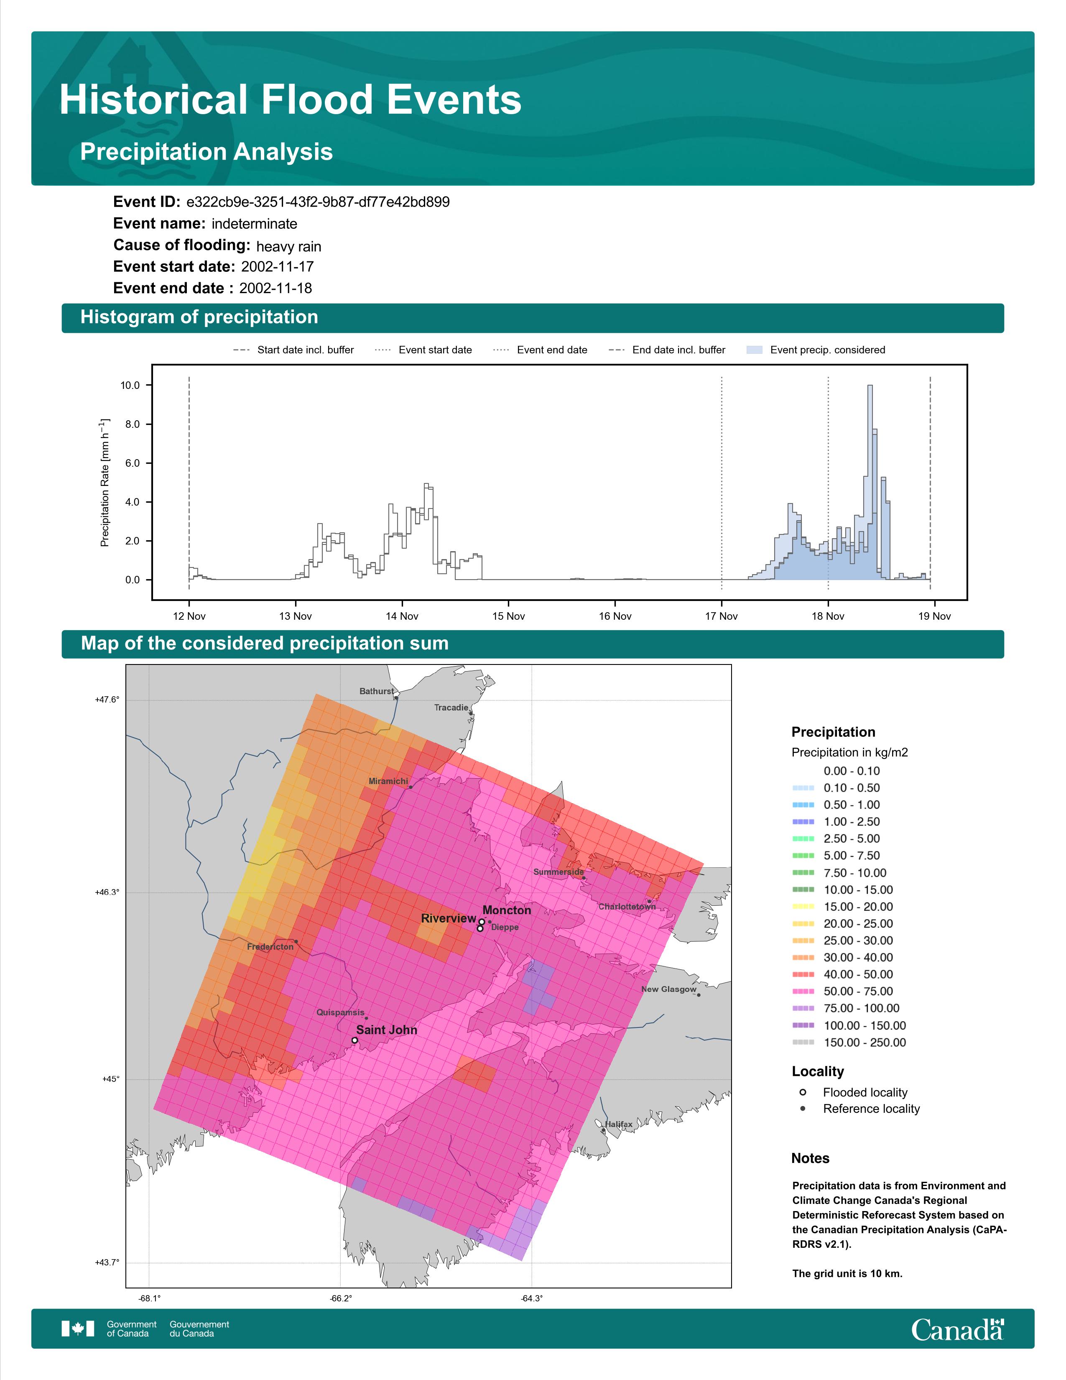The width and height of the screenshot is (1066, 1380).
Task: Click the Charlottetown reference locality dot
Action: point(648,901)
